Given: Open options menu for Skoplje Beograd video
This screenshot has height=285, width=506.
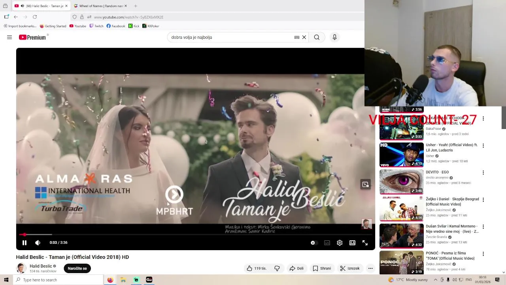Looking at the screenshot, I should click(483, 200).
